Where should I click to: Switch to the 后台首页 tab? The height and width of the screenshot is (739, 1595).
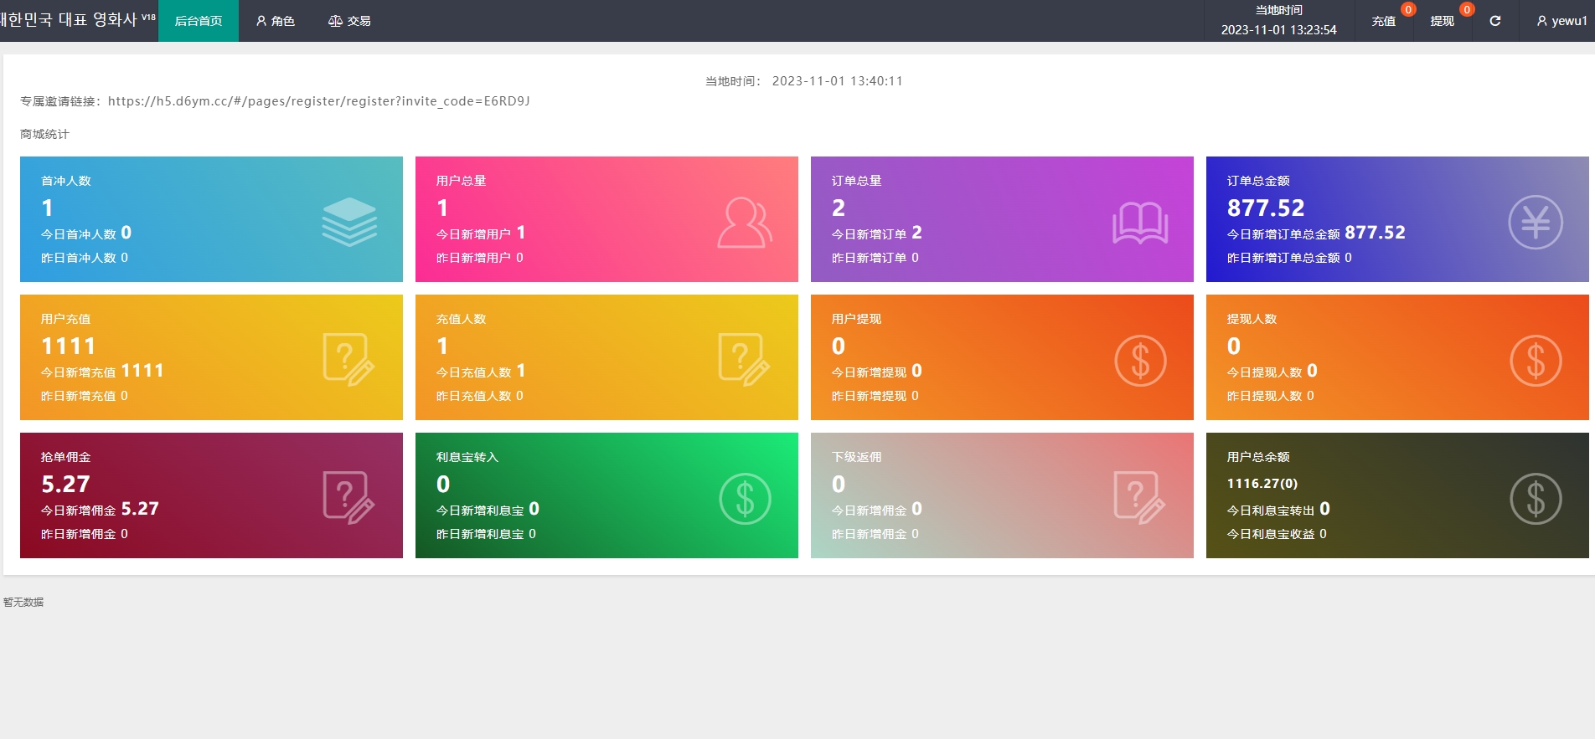[199, 21]
